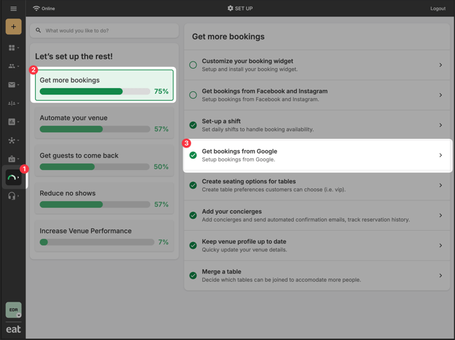
Task: Open the EDR venue switcher dropdown arrow
Action: tap(19, 316)
